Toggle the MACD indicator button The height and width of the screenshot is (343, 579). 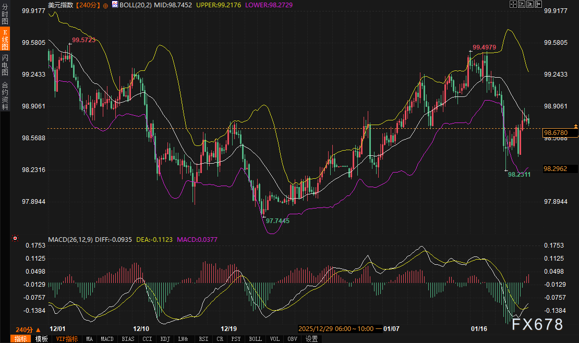coord(106,338)
